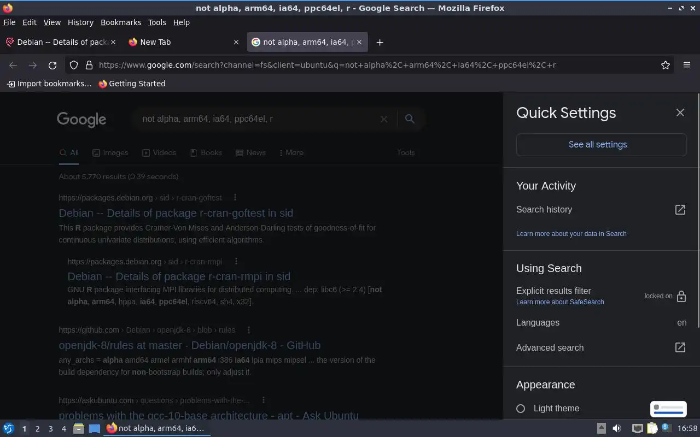
Task: Click the Google search input field
Action: tap(257, 119)
